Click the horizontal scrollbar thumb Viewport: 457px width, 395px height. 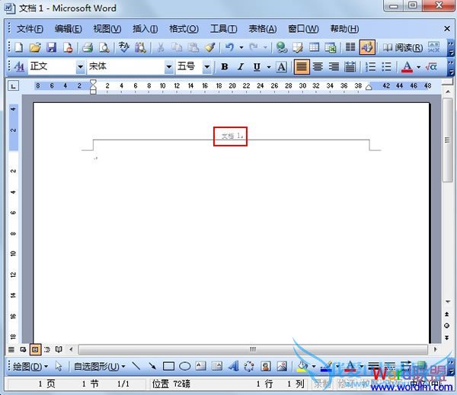(x=253, y=349)
